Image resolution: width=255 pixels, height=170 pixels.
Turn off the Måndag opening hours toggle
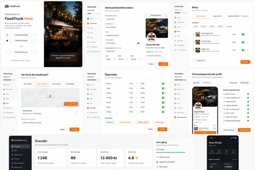[163, 84]
